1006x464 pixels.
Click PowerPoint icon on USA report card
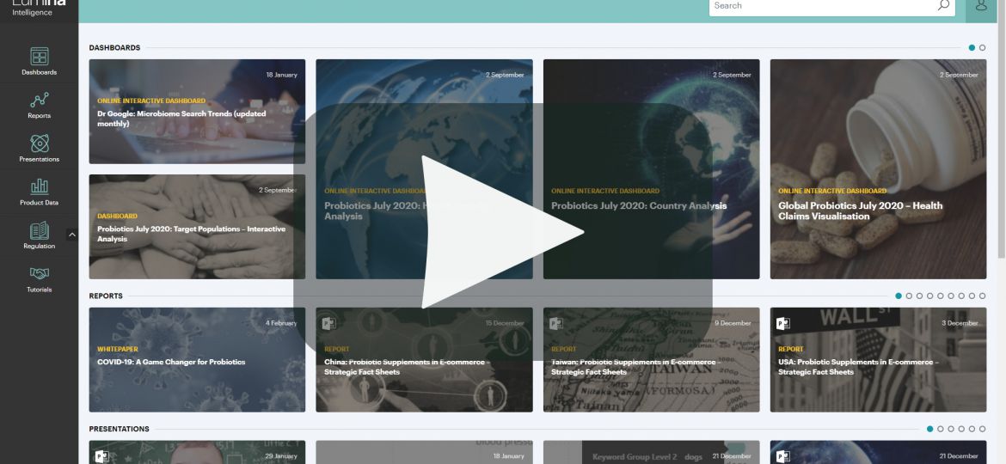pos(782,323)
